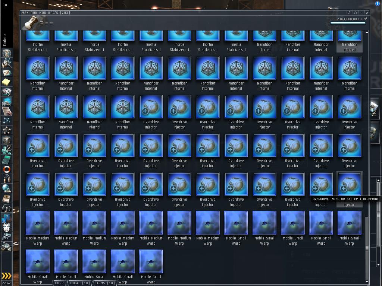Open the Channels chat people icon

point(7,179)
